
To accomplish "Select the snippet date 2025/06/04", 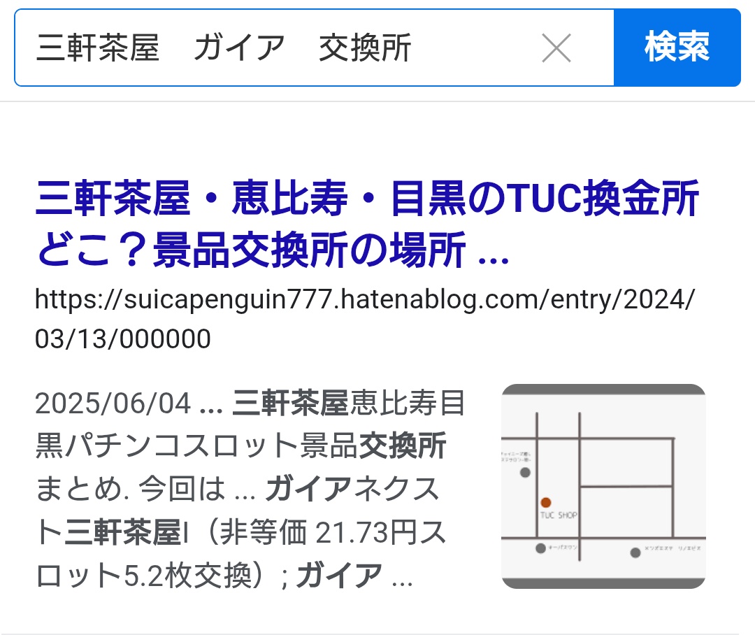I will (x=113, y=404).
